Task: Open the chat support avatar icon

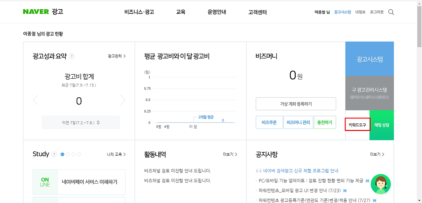Action: 381,184
